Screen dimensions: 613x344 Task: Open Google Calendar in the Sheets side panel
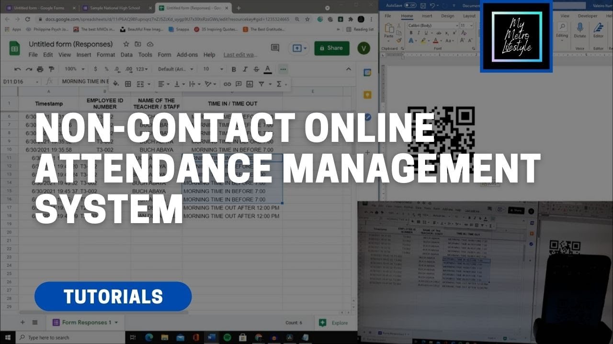point(367,73)
